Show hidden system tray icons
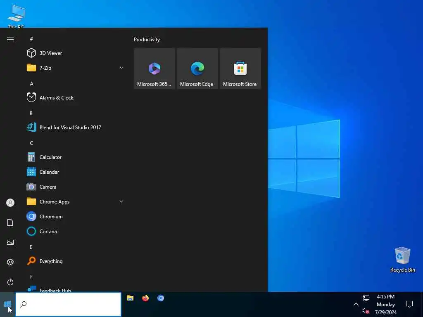This screenshot has width=423, height=317. tap(356, 304)
